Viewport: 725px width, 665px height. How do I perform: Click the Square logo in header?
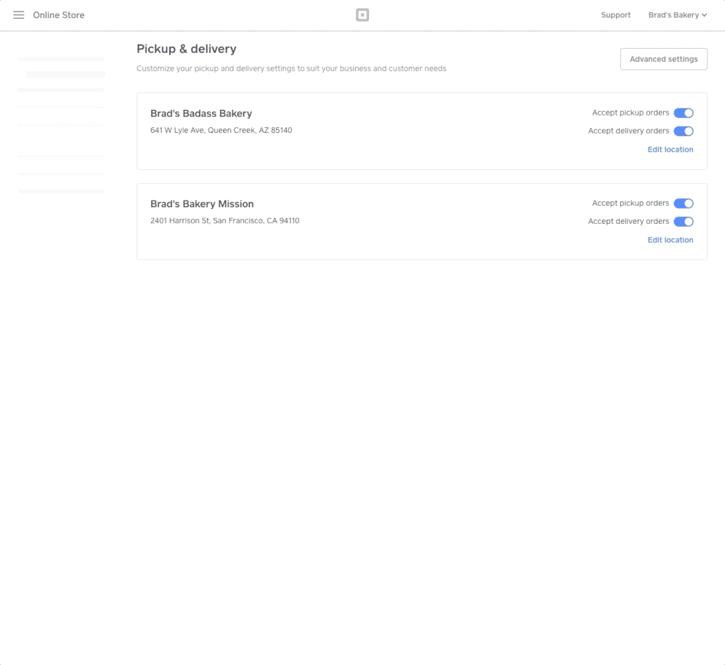click(x=362, y=15)
